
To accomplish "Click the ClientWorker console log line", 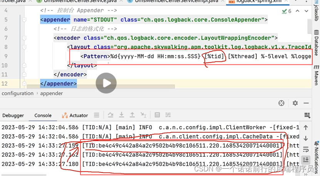I will pos(151,127).
